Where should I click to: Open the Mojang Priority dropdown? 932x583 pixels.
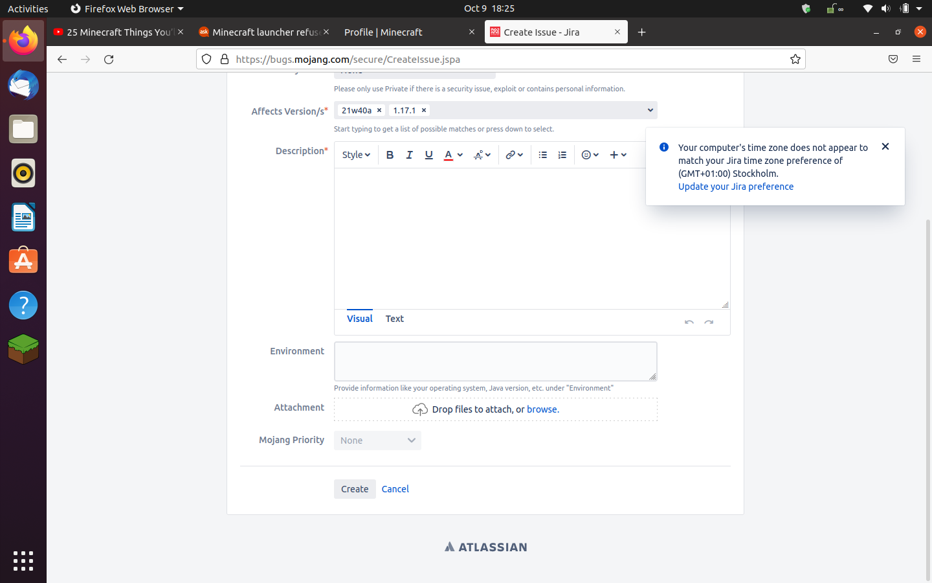pyautogui.click(x=377, y=440)
